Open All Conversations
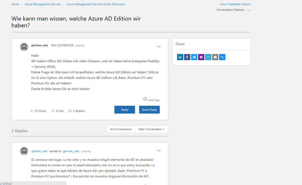Viewport: 302px width, 185px height. [121, 129]
